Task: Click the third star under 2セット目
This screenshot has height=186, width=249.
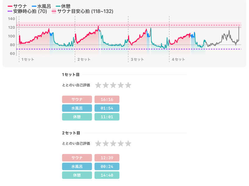Action: [113, 144]
